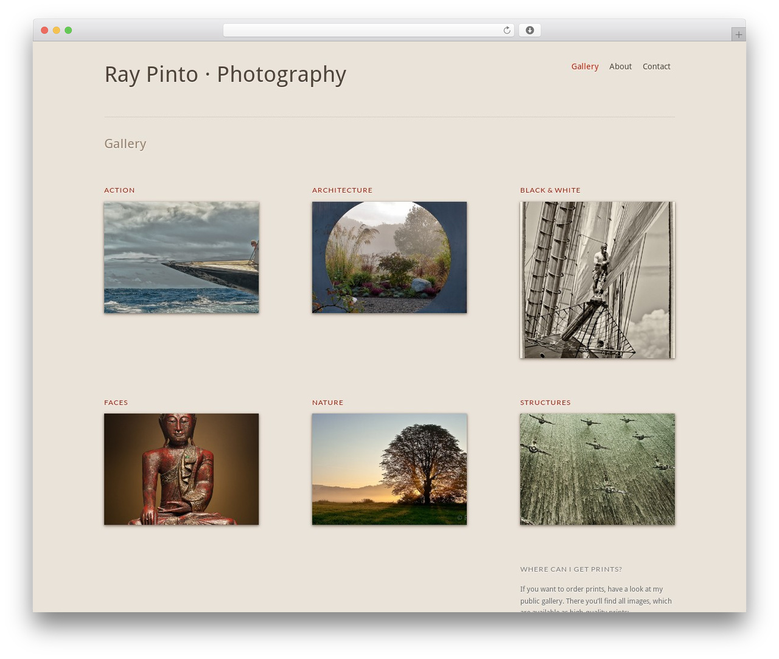Image resolution: width=779 pixels, height=659 pixels.
Task: Open the Gallery menu item
Action: coord(585,66)
